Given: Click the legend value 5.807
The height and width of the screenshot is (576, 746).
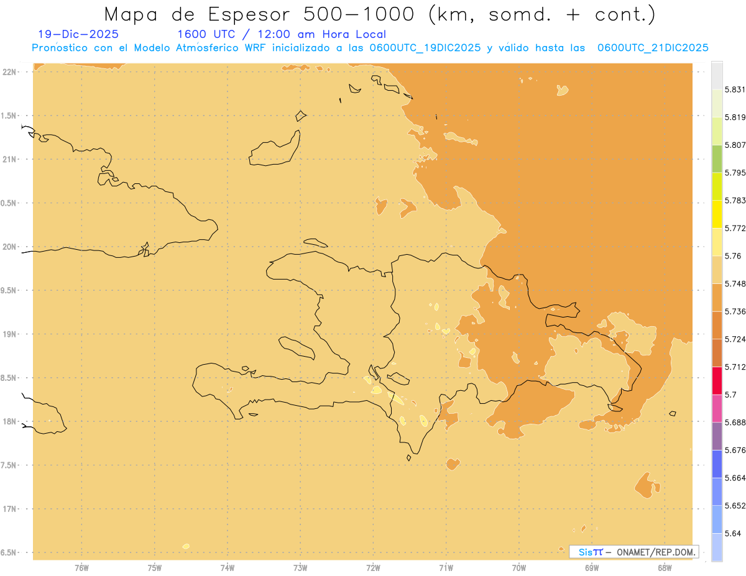Looking at the screenshot, I should tap(735, 145).
